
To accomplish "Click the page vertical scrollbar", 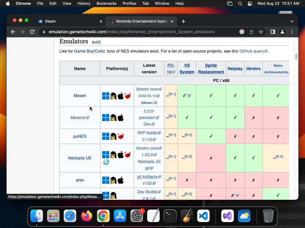I will click(296, 56).
